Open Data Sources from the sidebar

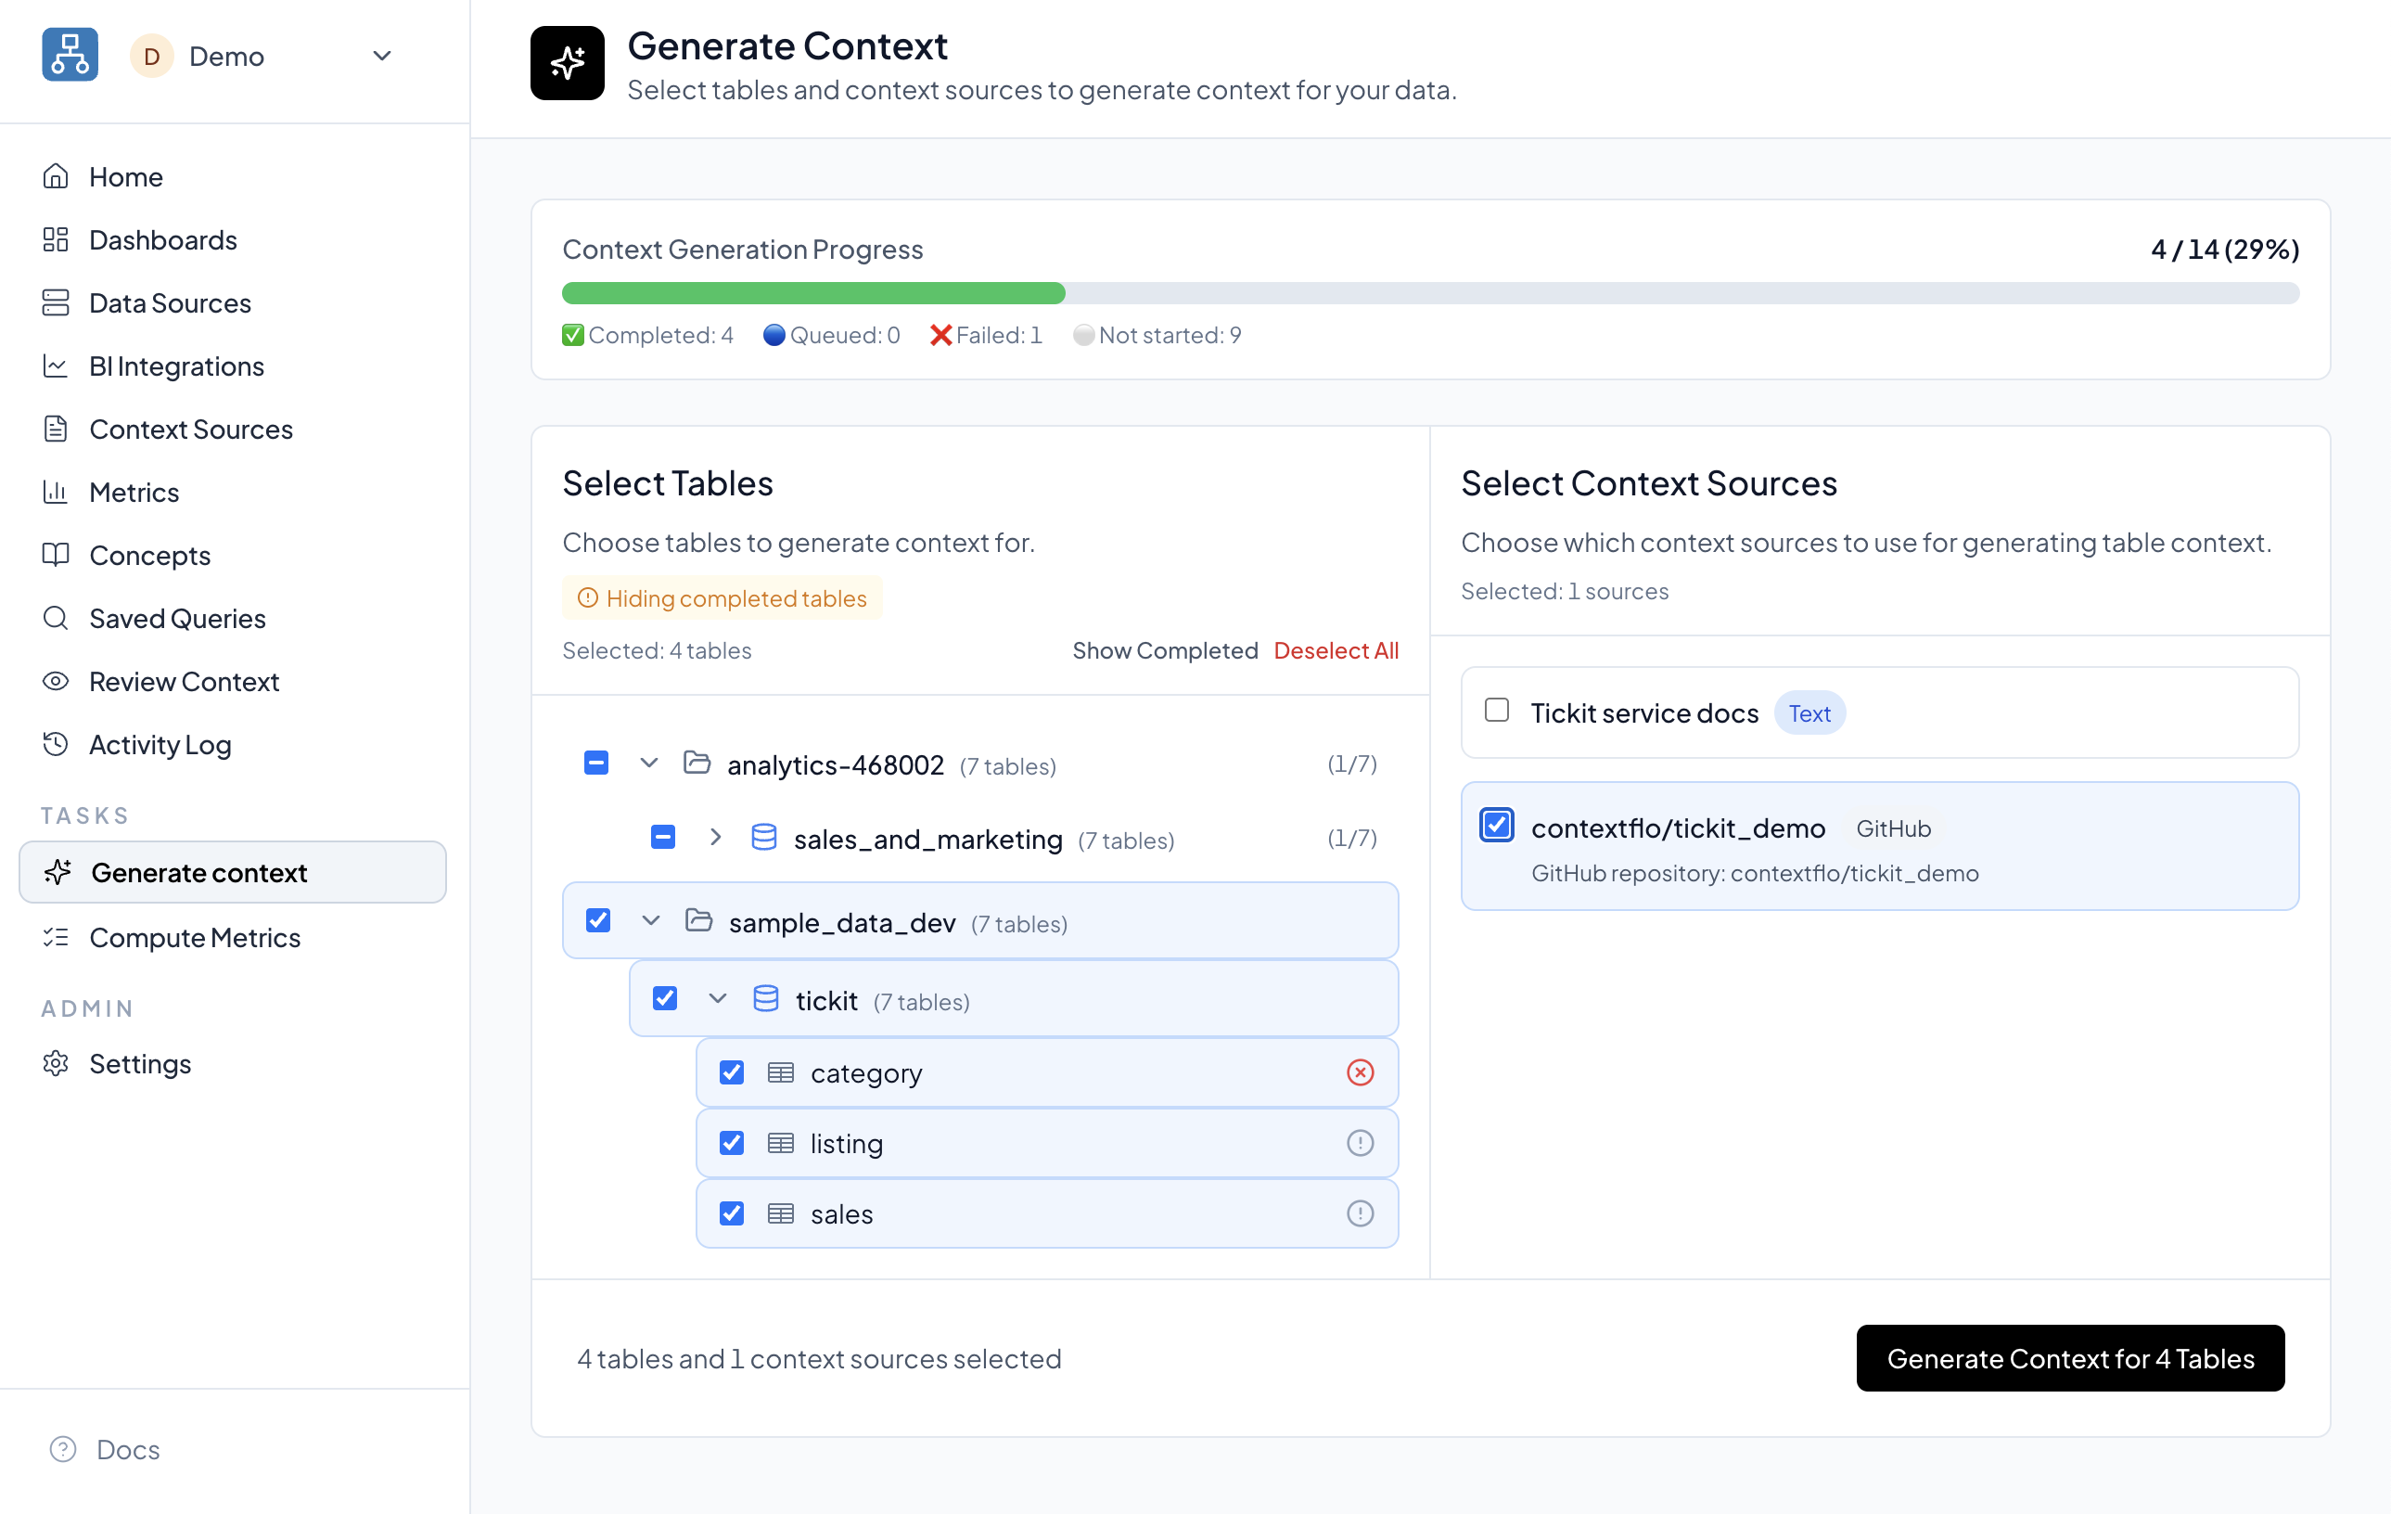170,303
